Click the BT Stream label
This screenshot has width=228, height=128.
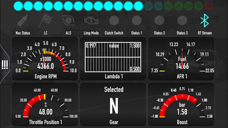point(205,33)
